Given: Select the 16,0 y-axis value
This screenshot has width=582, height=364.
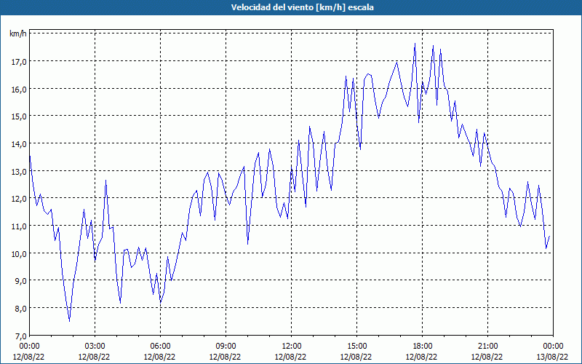Looking at the screenshot, I should point(19,89).
